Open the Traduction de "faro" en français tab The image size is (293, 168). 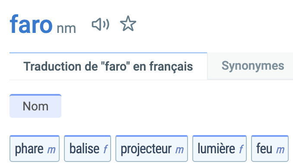[108, 66]
